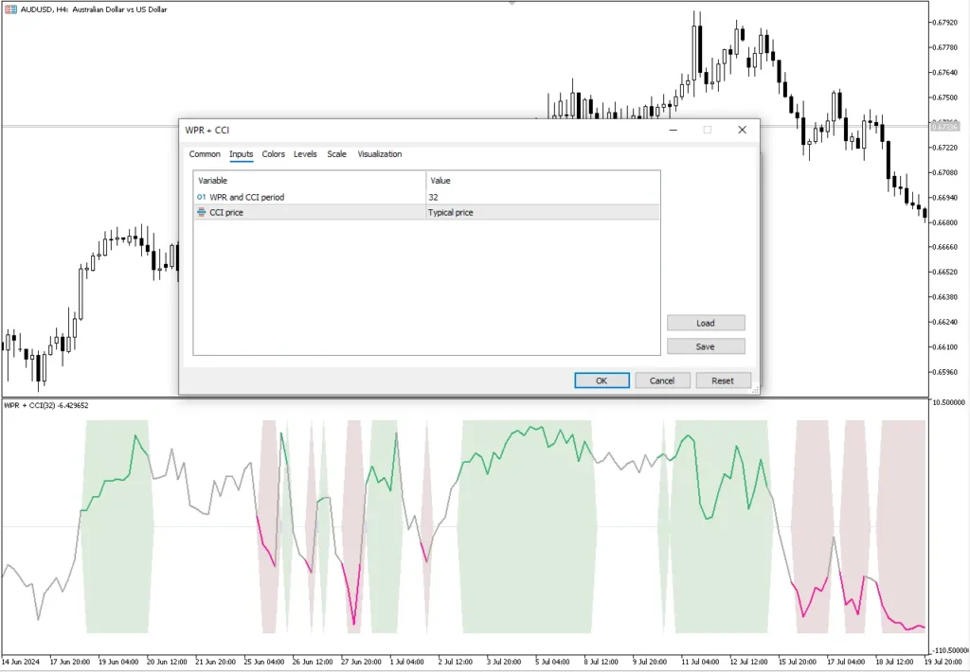Reset inputs with the Reset button
Image resolution: width=970 pixels, height=672 pixels.
click(x=723, y=380)
